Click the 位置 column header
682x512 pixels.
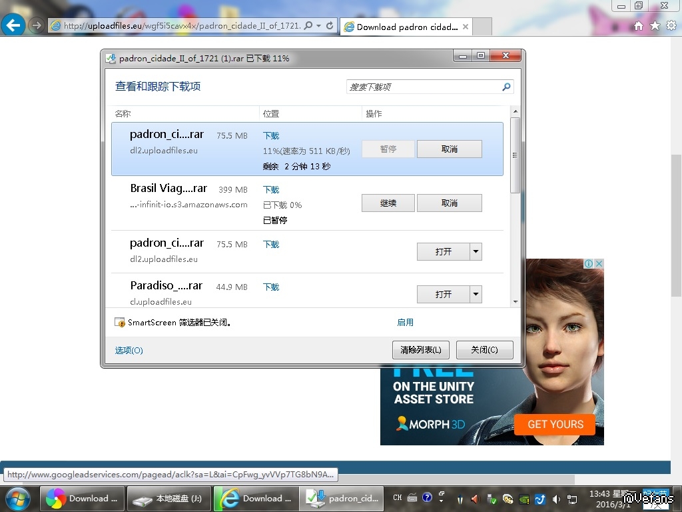click(271, 113)
